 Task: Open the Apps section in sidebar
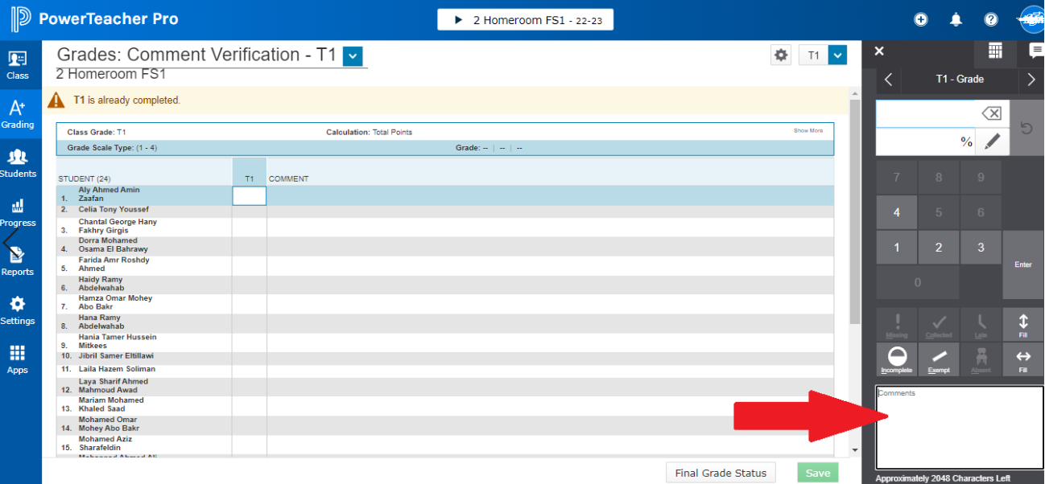pyautogui.click(x=18, y=359)
